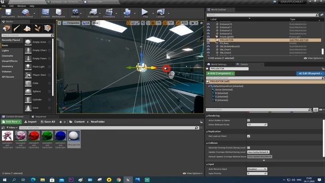The image size is (325, 183).
Task: Click the translate gizmo mode in viewport toolbar
Action: pos(128,23)
